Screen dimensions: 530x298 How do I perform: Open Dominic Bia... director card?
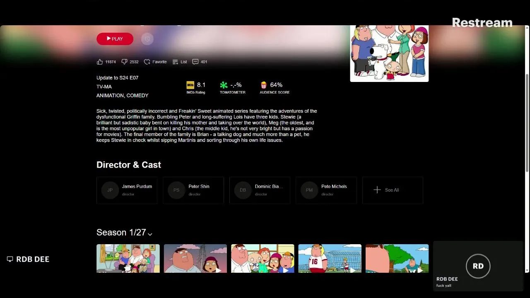pos(260,190)
